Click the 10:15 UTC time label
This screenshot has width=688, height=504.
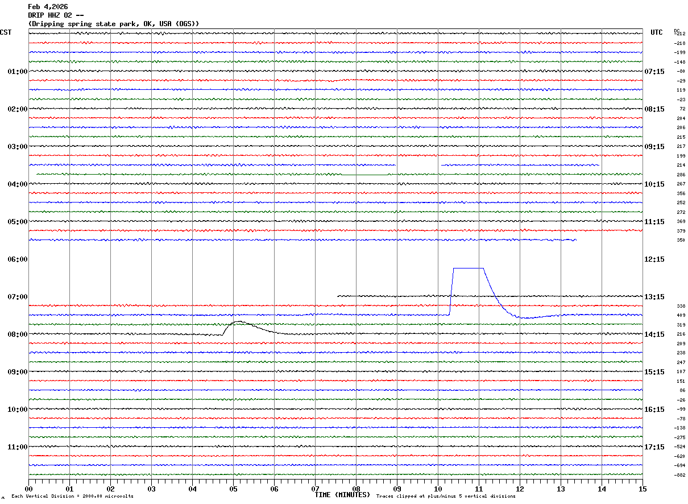[654, 184]
